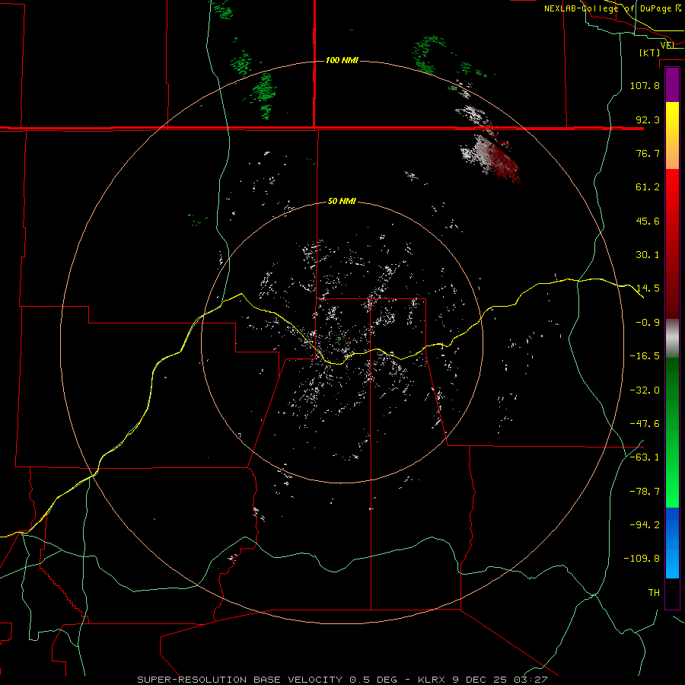Click the -78.7 legend value

tap(645, 492)
